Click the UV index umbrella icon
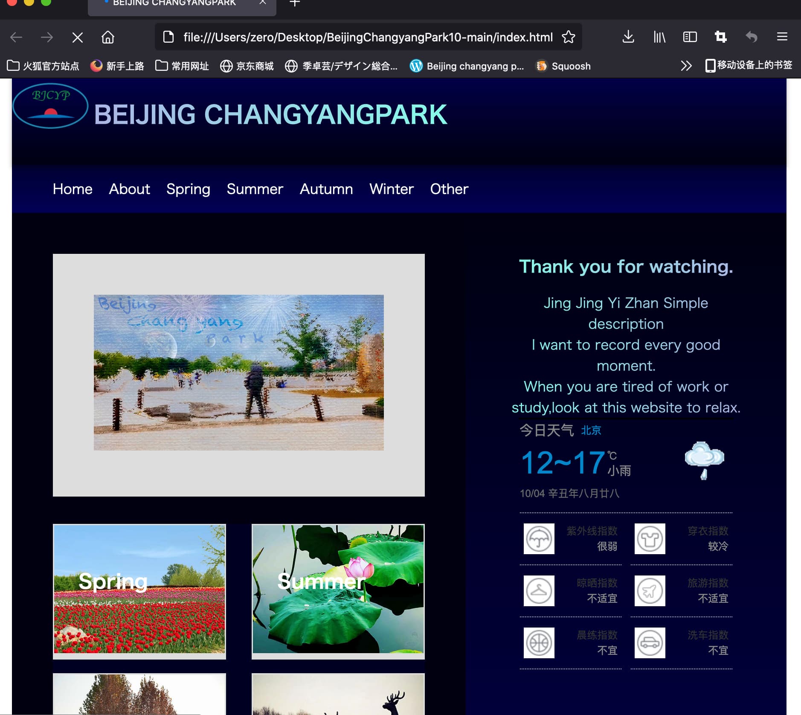 (x=539, y=539)
